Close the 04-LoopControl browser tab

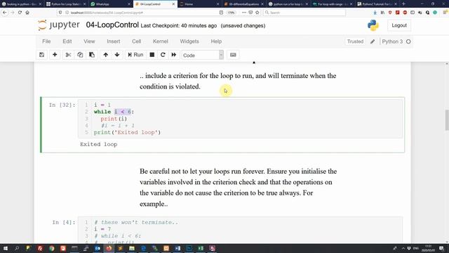coord(173,4)
